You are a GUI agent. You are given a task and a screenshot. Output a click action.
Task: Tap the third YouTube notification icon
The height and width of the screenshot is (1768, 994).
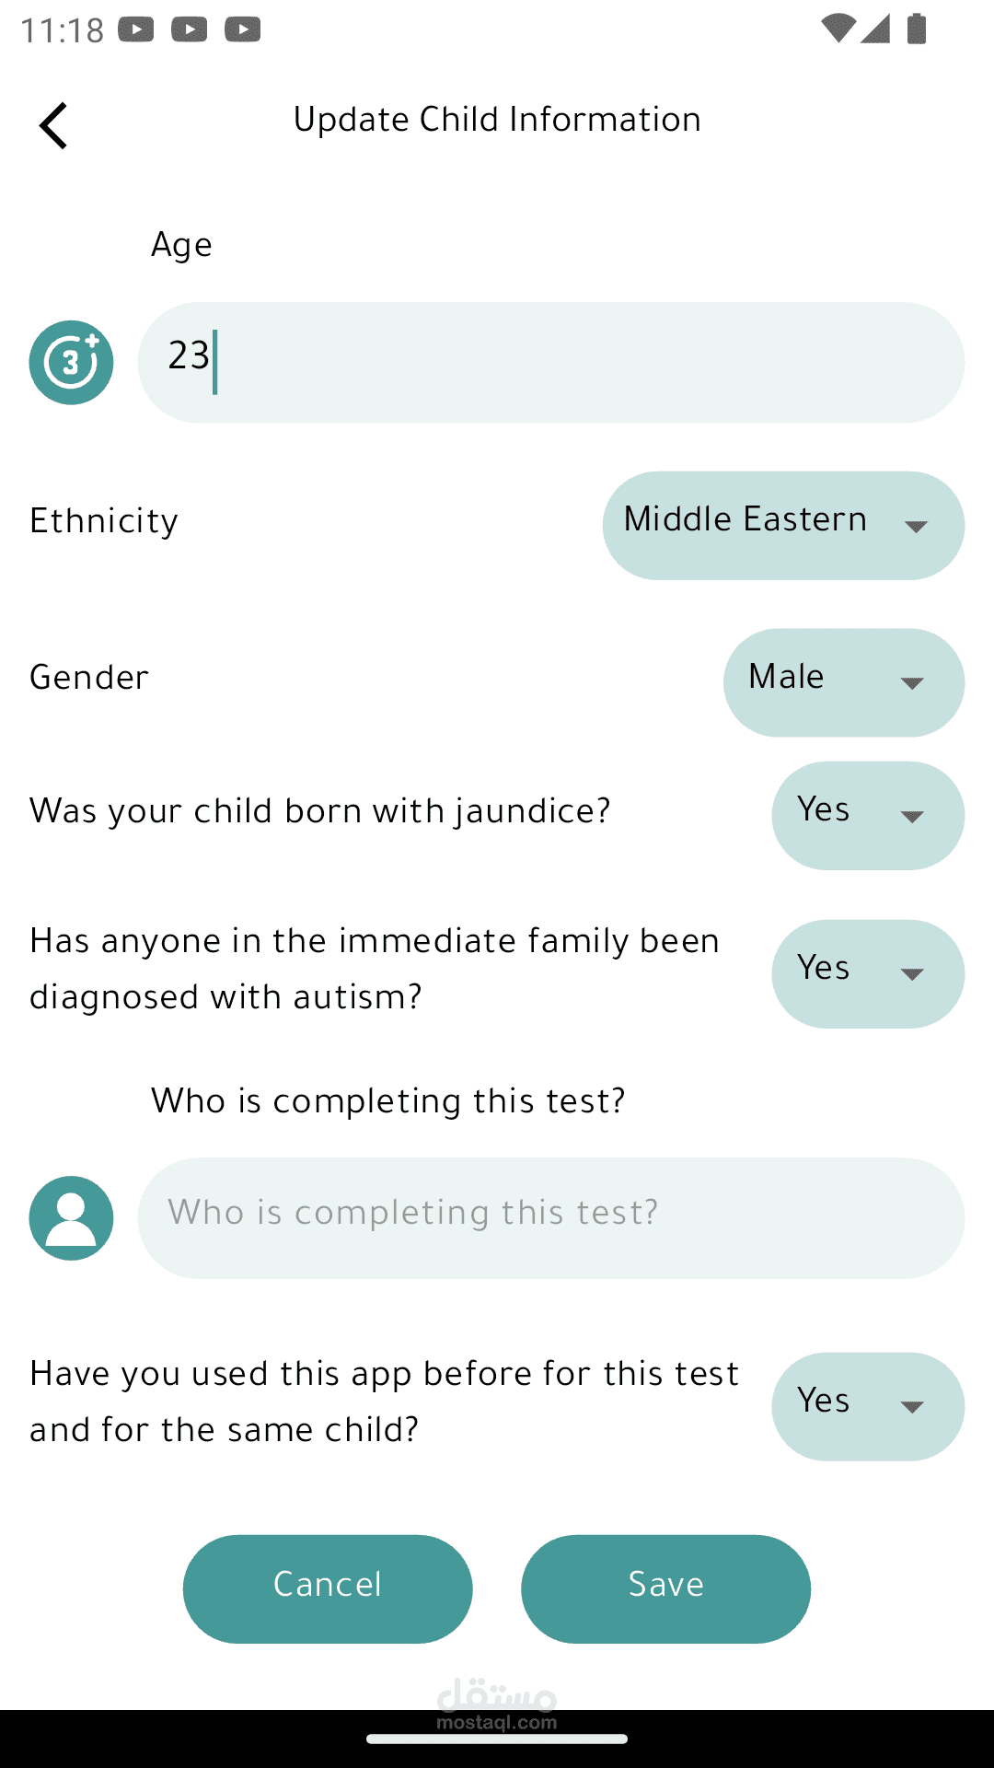243,30
